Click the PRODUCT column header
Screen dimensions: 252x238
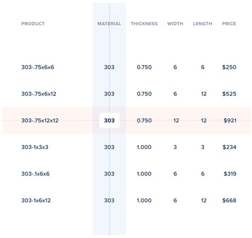[x=33, y=23]
